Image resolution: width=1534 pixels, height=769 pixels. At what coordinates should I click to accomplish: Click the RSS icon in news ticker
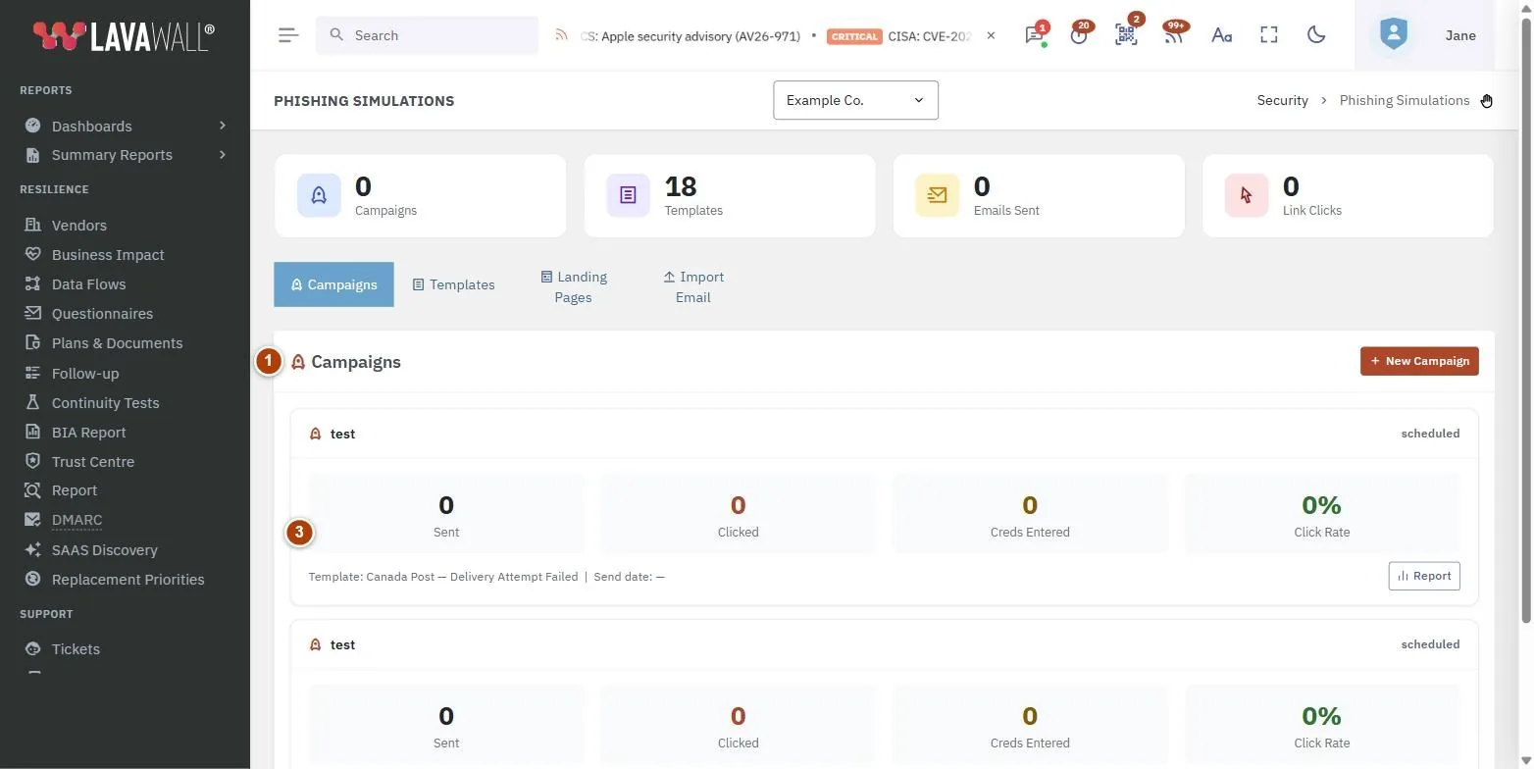561,35
